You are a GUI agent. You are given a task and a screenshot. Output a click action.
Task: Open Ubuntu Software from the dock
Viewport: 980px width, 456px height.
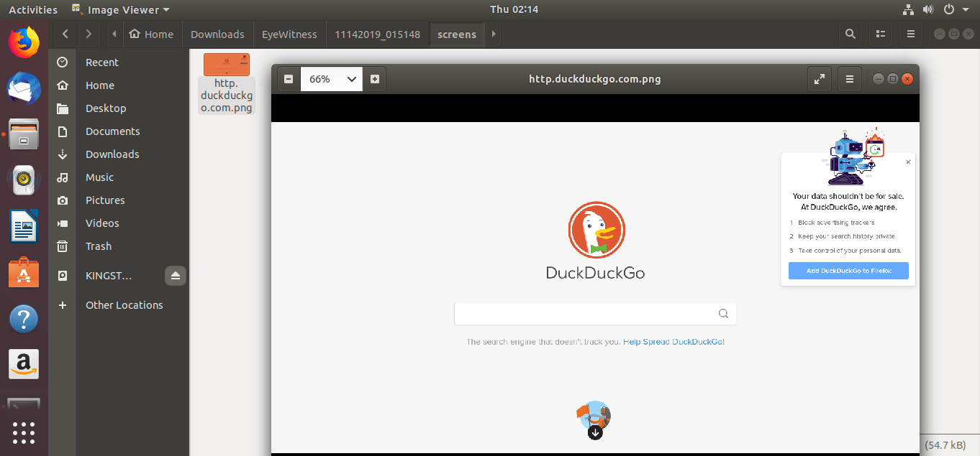[24, 273]
